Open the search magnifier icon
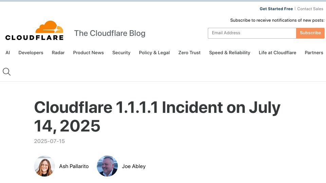This screenshot has width=326, height=183. [x=6, y=72]
